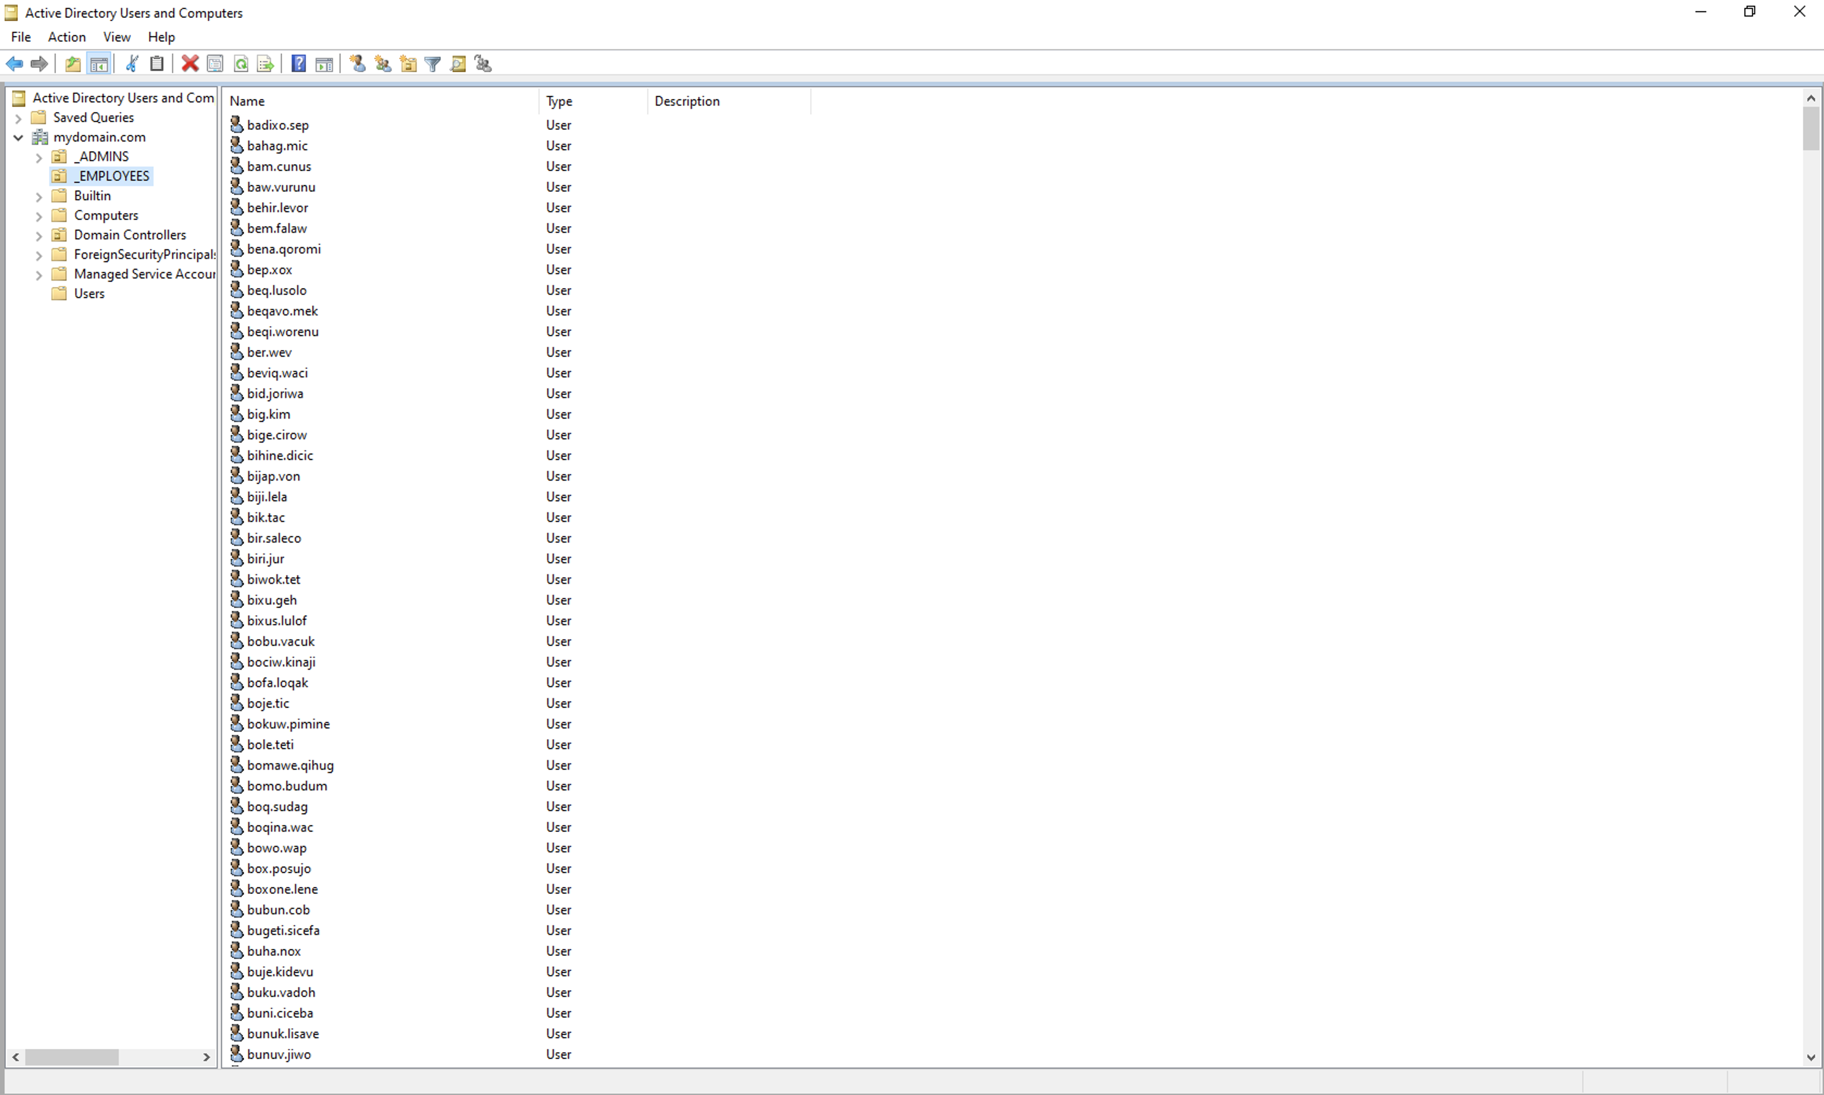Expand the _ADMINS organizational unit

[x=39, y=157]
